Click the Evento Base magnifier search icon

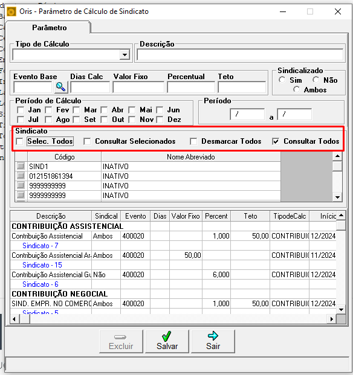click(x=61, y=87)
